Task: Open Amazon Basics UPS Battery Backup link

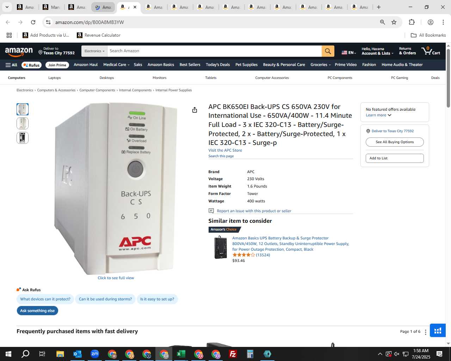Action: tap(291, 244)
